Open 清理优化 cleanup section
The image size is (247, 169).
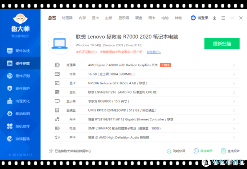[x=20, y=101]
